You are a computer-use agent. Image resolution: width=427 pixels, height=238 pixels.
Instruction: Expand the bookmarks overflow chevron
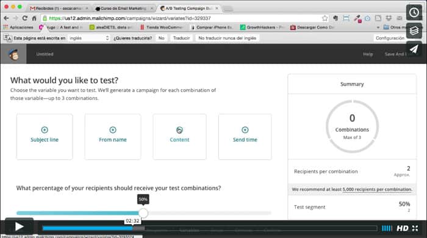[x=378, y=27]
